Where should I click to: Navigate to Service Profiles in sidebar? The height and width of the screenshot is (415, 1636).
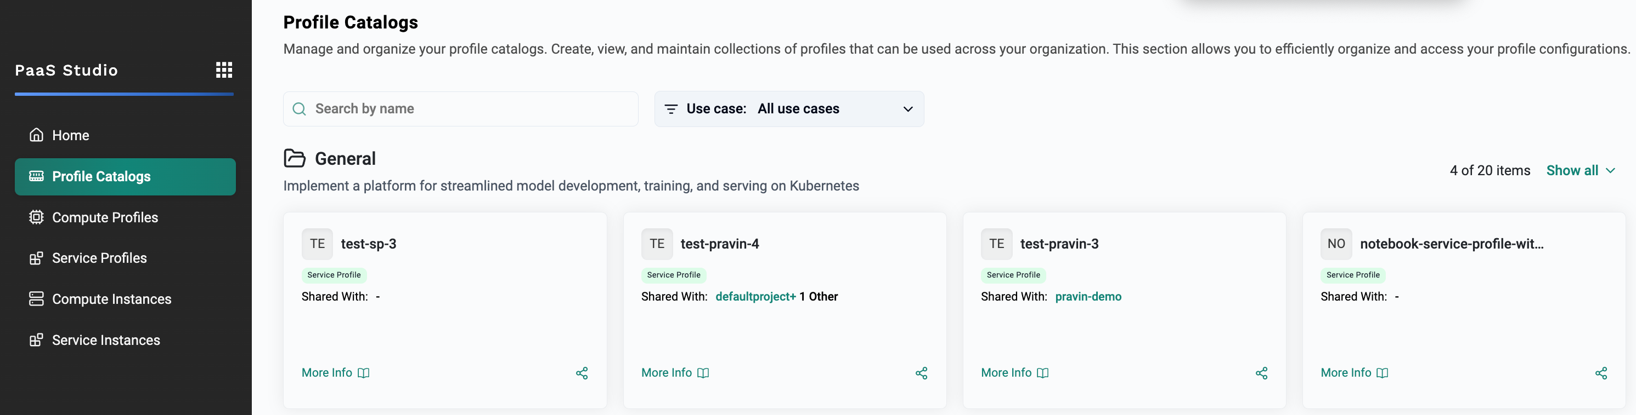pos(99,258)
